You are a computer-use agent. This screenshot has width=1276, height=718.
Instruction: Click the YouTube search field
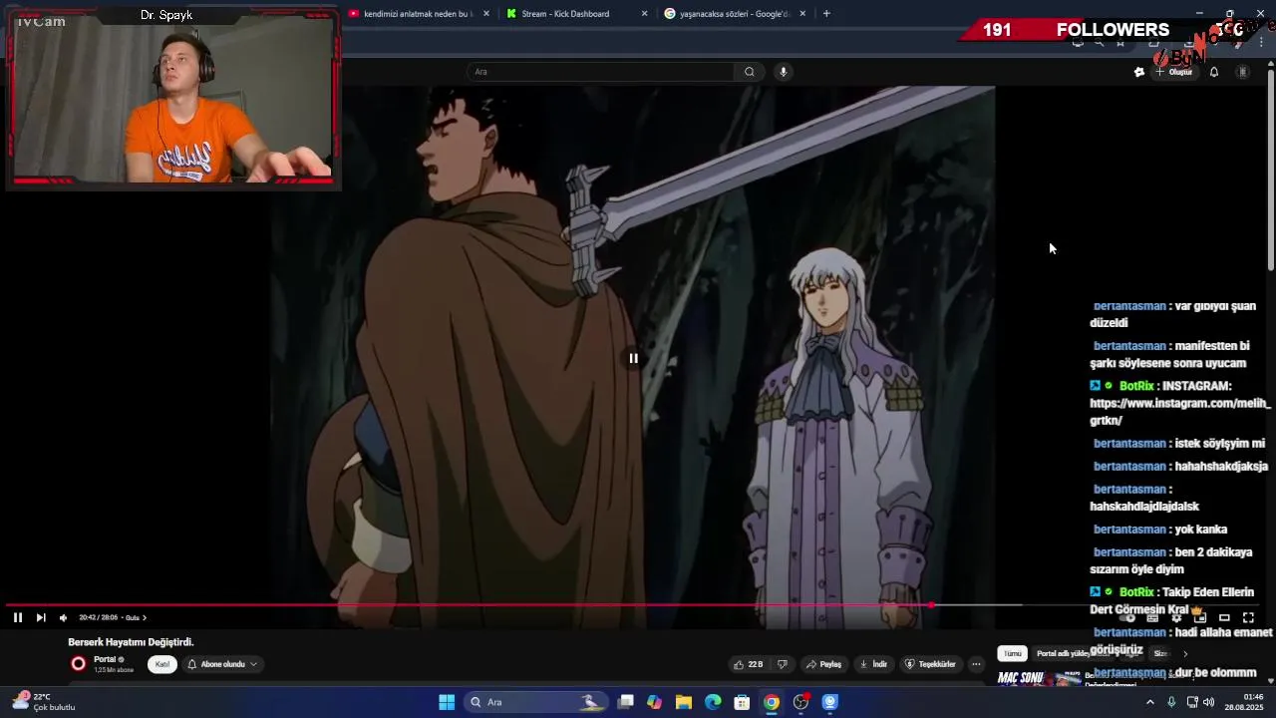pyautogui.click(x=600, y=72)
